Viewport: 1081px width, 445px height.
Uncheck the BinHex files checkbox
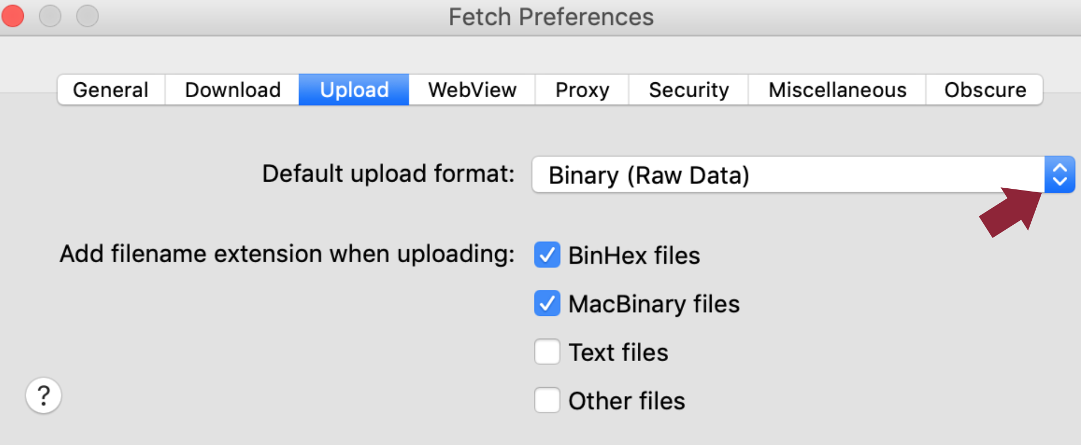[547, 255]
